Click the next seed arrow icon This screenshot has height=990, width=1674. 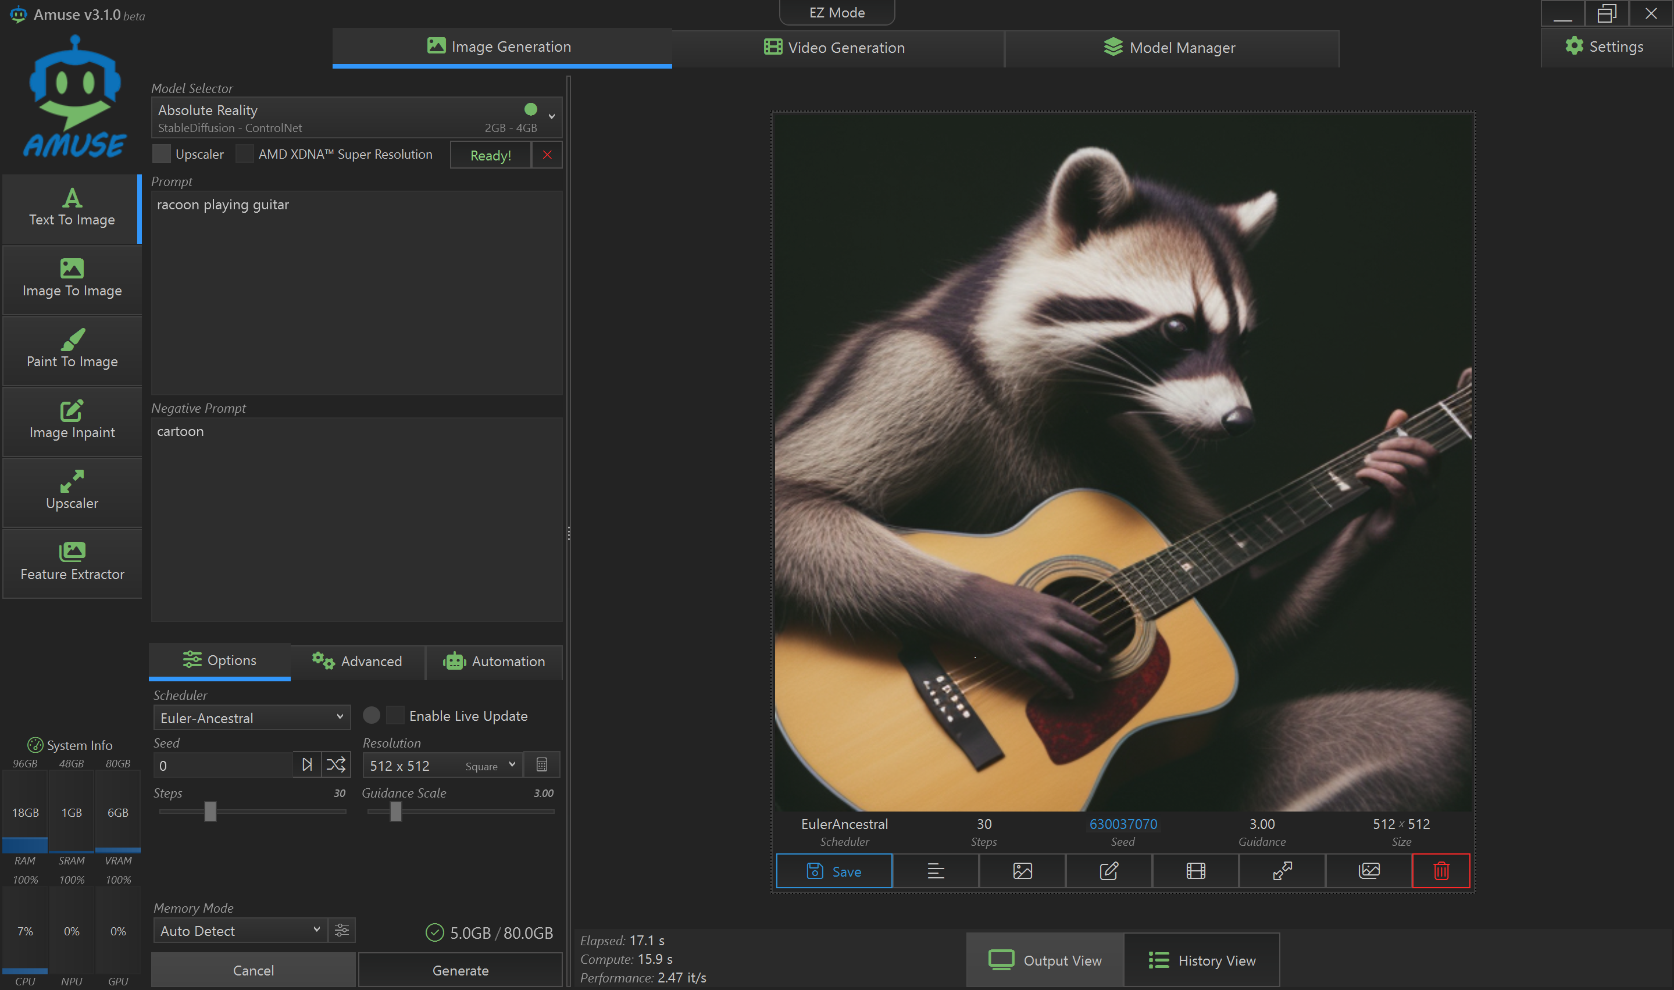307,764
